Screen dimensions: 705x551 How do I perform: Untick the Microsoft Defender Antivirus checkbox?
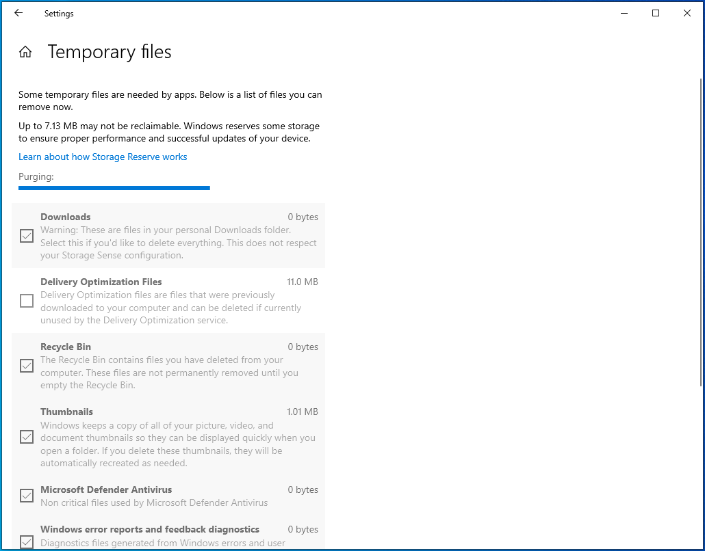[x=27, y=496]
